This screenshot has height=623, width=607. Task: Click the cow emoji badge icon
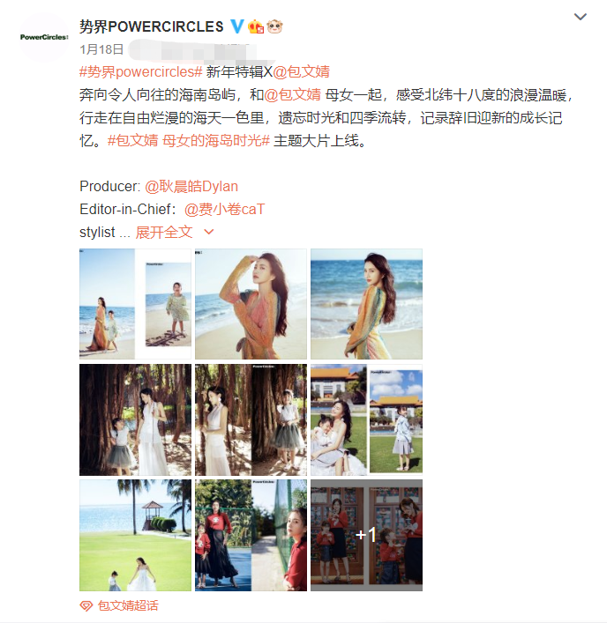click(x=274, y=26)
